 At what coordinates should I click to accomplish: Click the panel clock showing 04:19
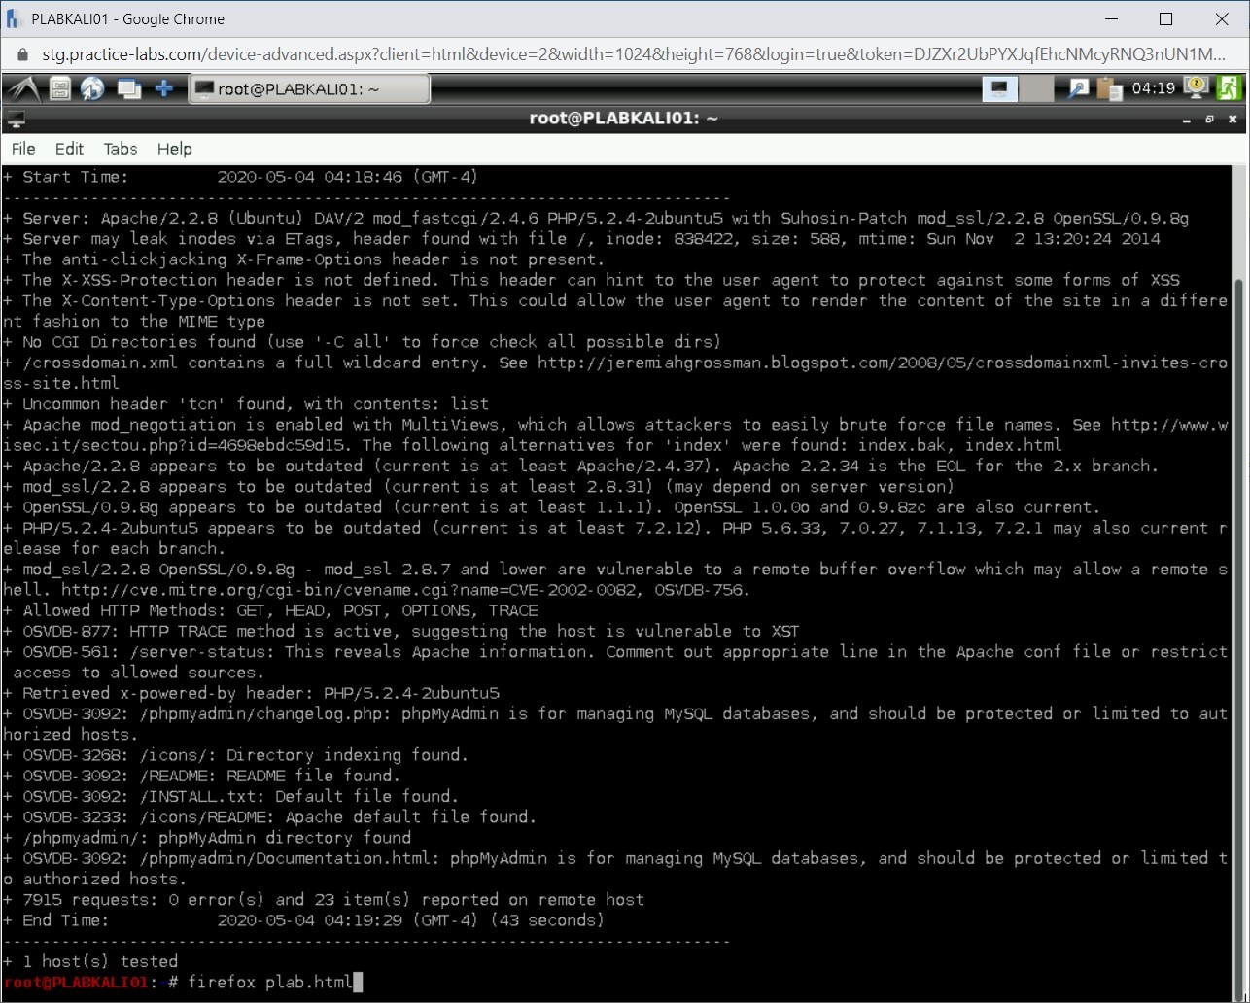coord(1153,89)
